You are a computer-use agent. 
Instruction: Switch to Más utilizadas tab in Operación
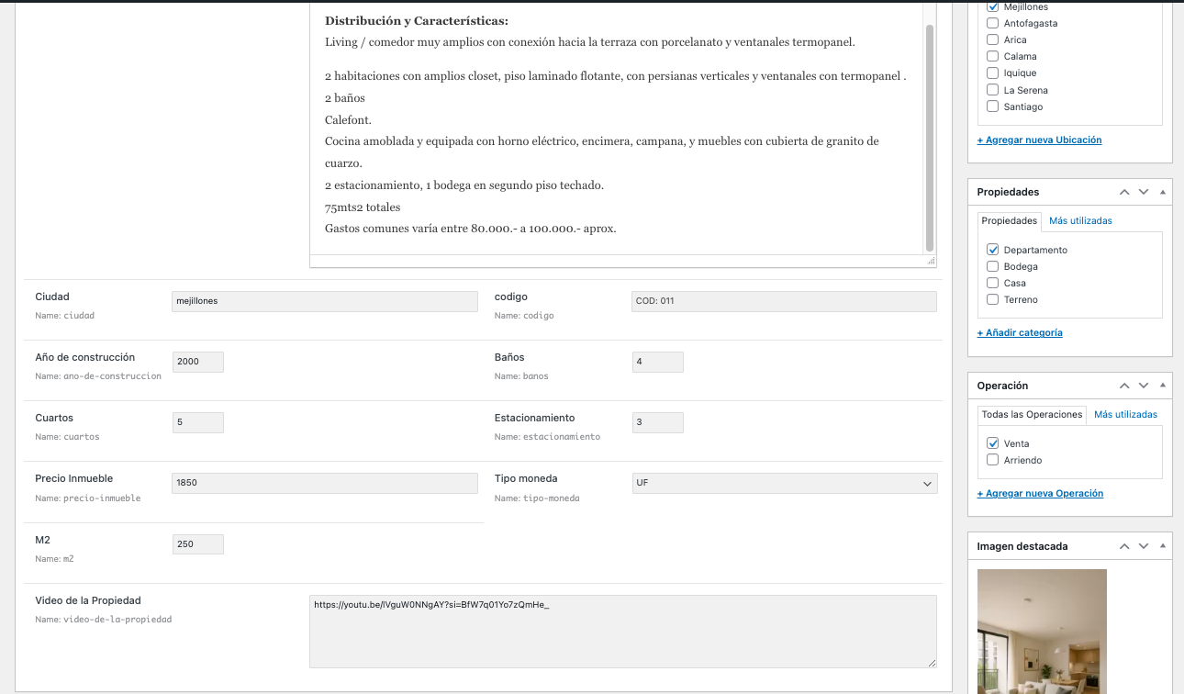[x=1125, y=414]
